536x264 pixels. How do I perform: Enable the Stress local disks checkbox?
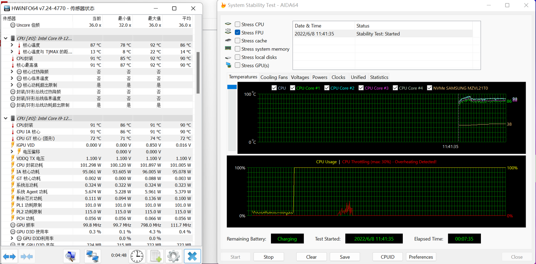coord(237,57)
